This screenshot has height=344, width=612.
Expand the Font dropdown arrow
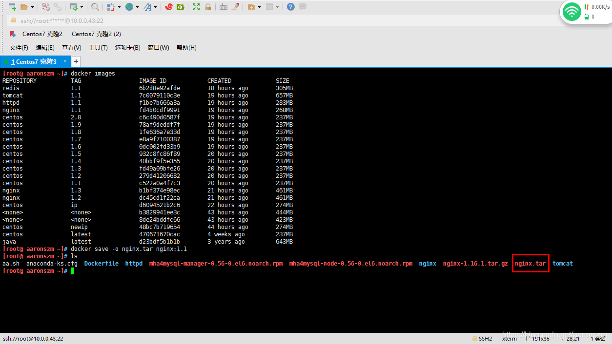pos(156,7)
